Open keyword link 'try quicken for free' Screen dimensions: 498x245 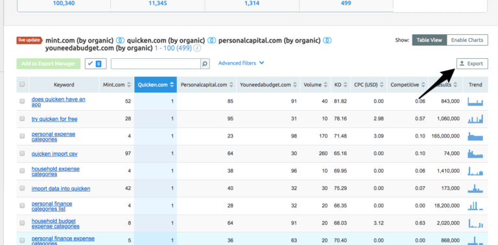coord(54,119)
